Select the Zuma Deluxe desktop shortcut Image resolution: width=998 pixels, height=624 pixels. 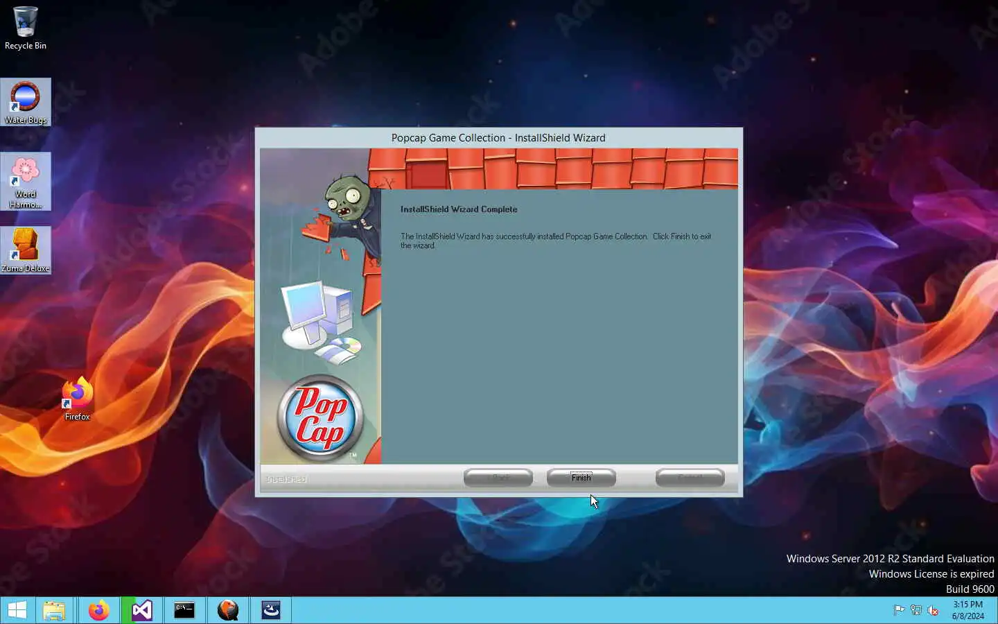coord(26,250)
